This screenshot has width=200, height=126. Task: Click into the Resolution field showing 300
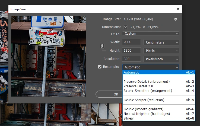132,59
